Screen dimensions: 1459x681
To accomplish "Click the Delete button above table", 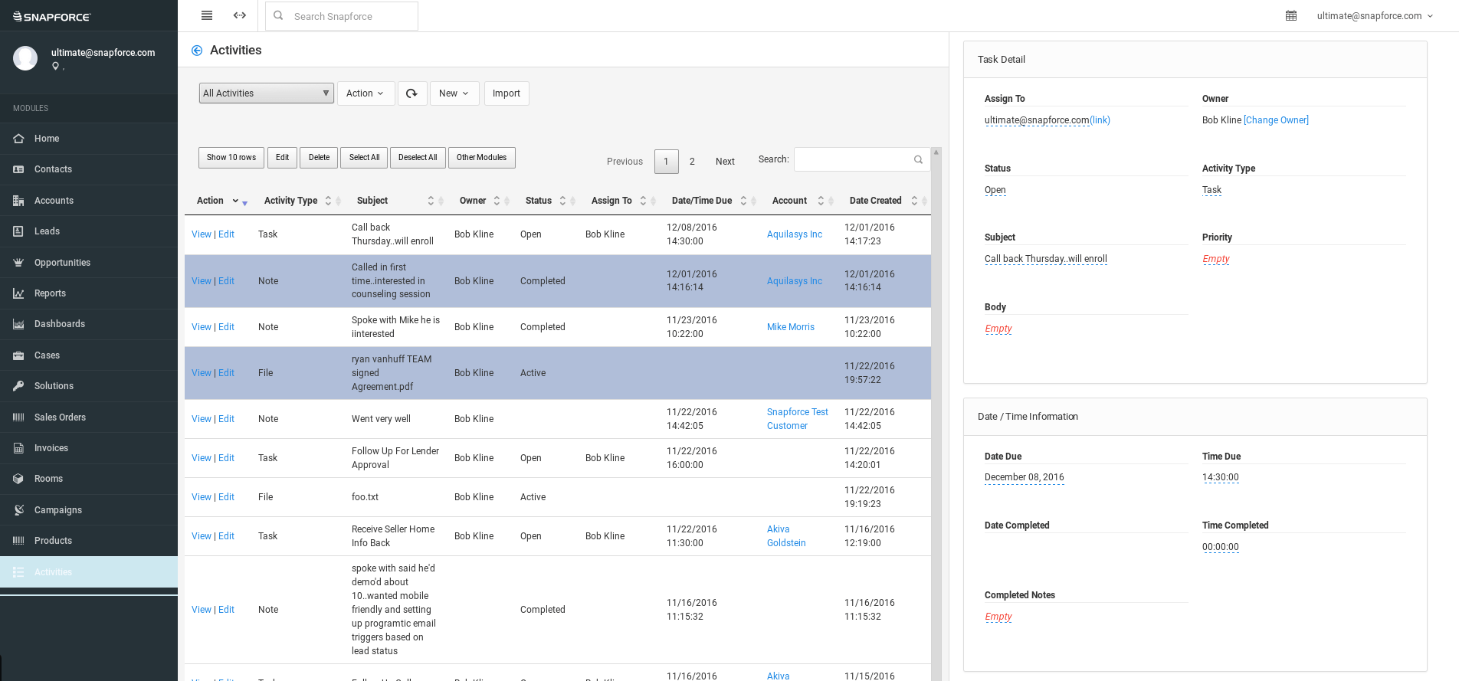I will [x=319, y=158].
